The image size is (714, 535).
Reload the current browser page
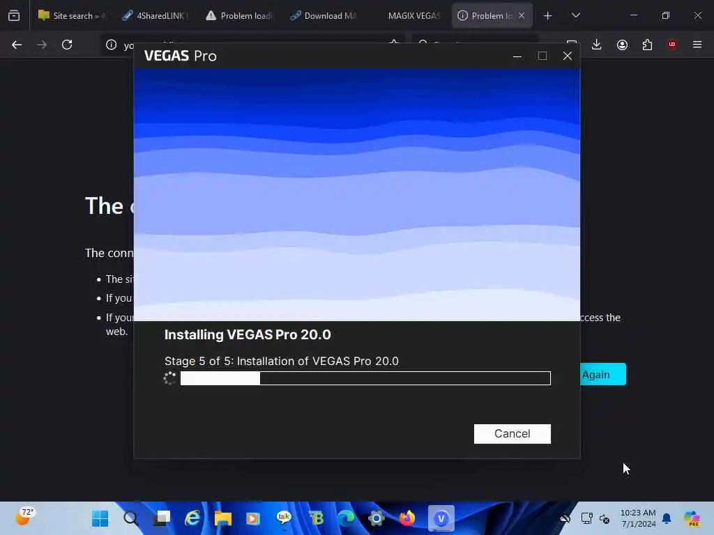(67, 45)
